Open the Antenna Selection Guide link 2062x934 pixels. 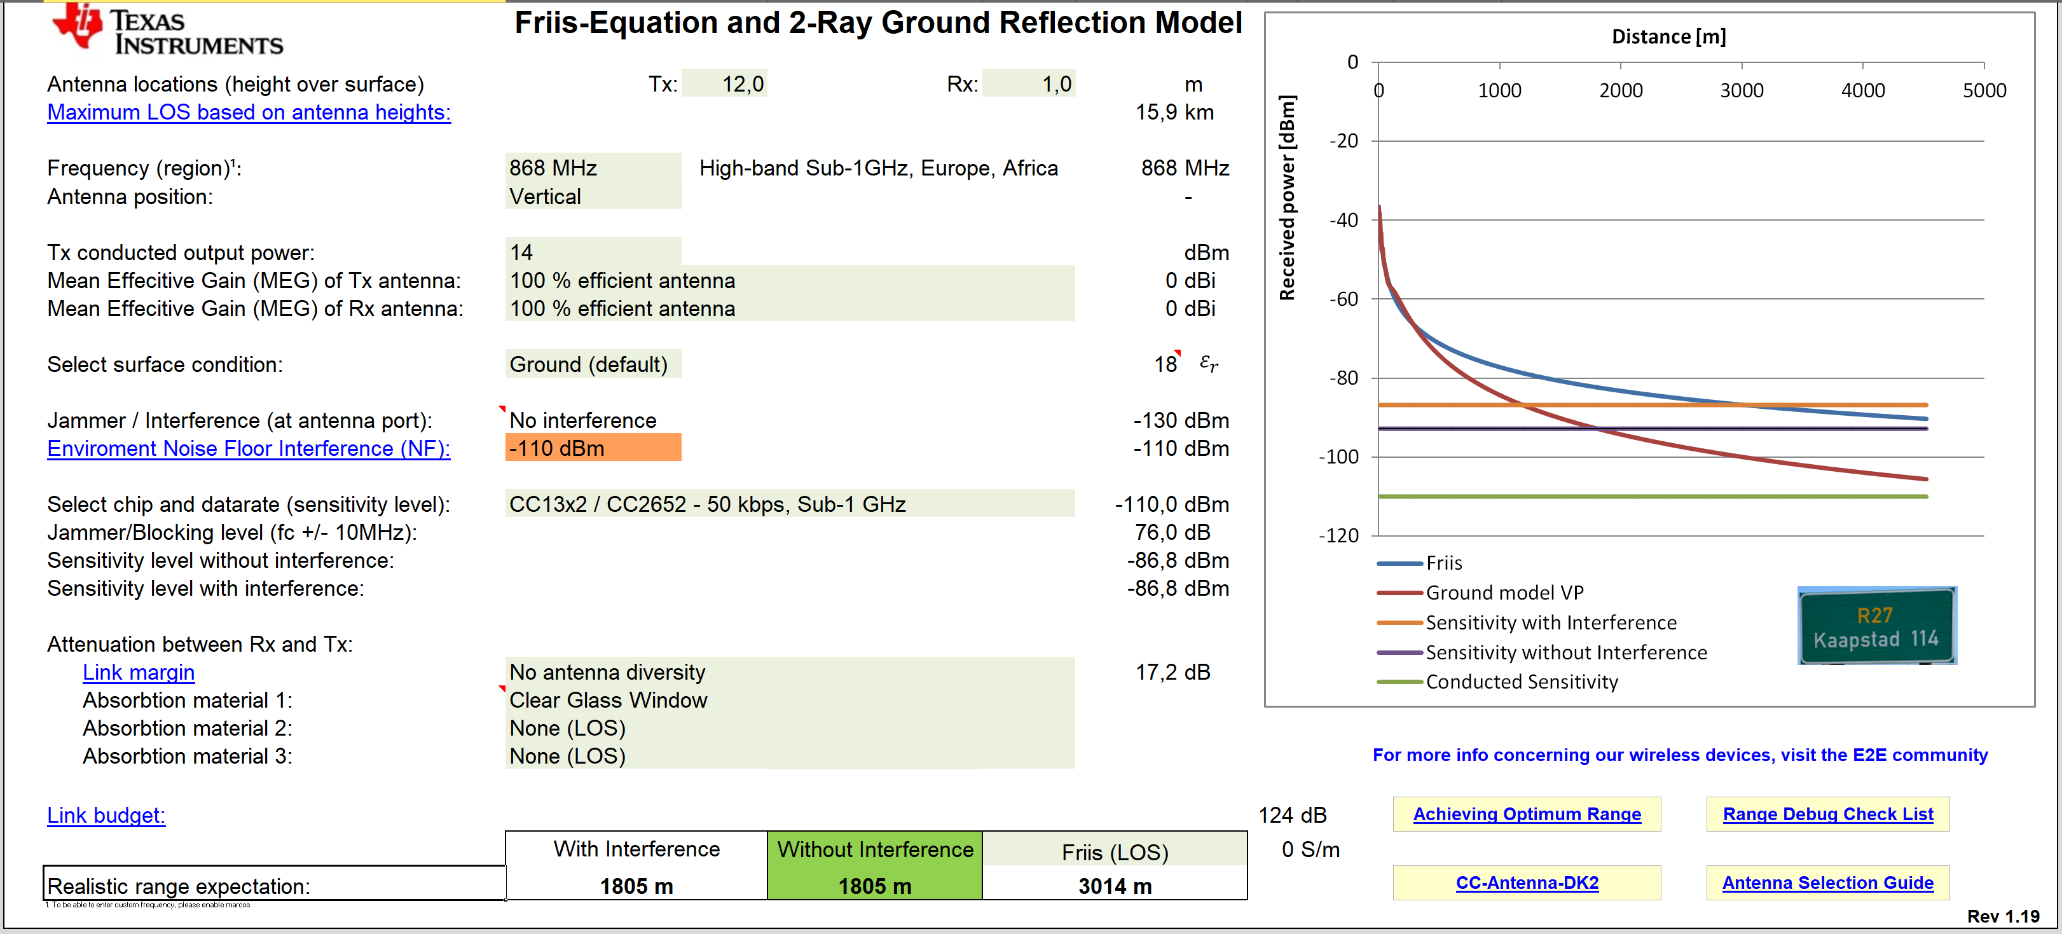[1827, 882]
